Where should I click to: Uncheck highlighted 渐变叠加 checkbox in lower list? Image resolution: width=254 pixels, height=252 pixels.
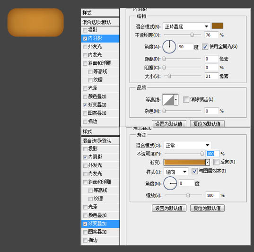85,224
